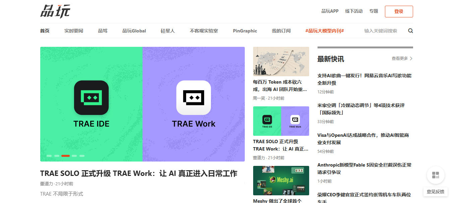Open news 支持AI歌曲一键发行 网易云音乐
453x203 pixels.
pos(364,79)
